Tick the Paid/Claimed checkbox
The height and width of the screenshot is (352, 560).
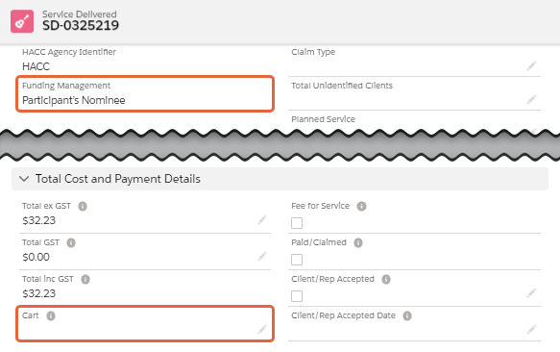[x=297, y=260]
